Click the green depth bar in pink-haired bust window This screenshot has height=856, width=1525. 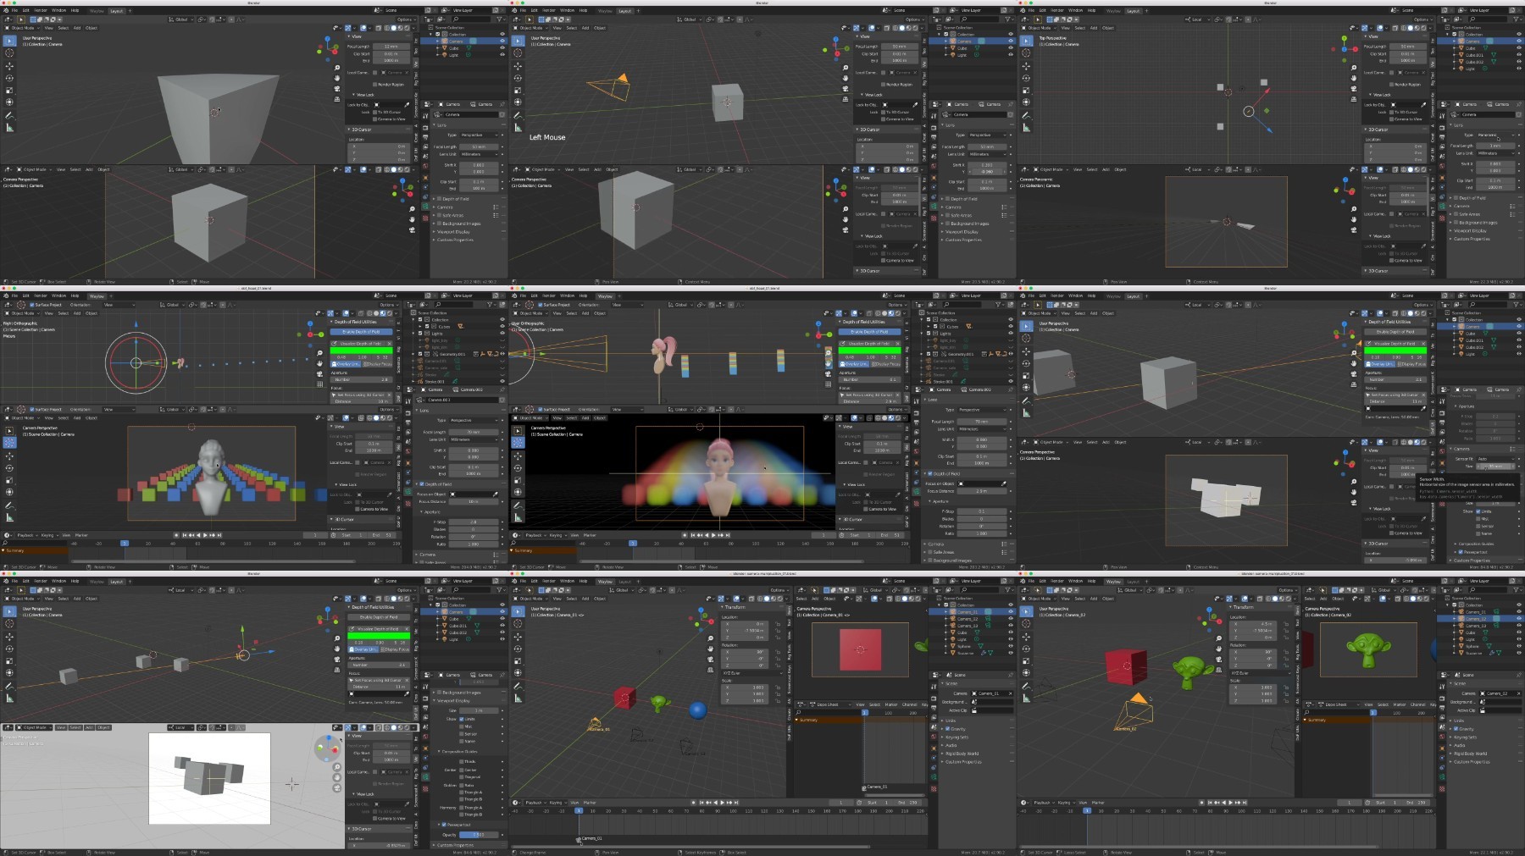coord(869,351)
